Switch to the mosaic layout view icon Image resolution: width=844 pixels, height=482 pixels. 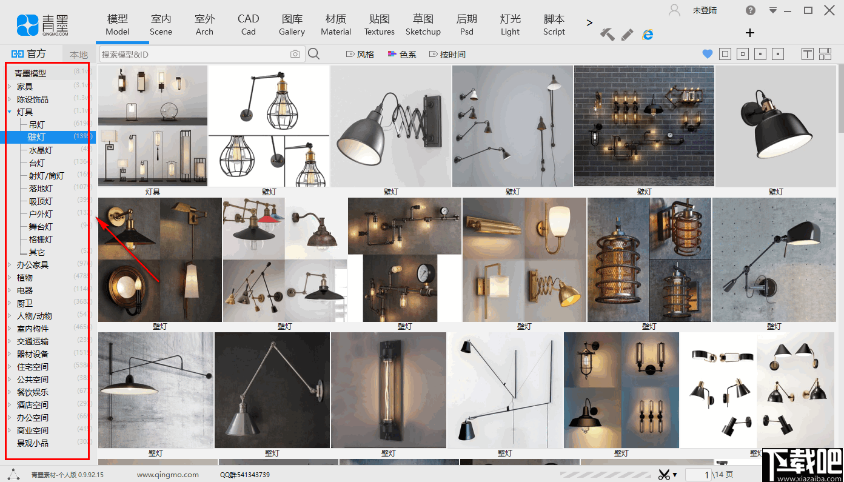pyautogui.click(x=825, y=54)
